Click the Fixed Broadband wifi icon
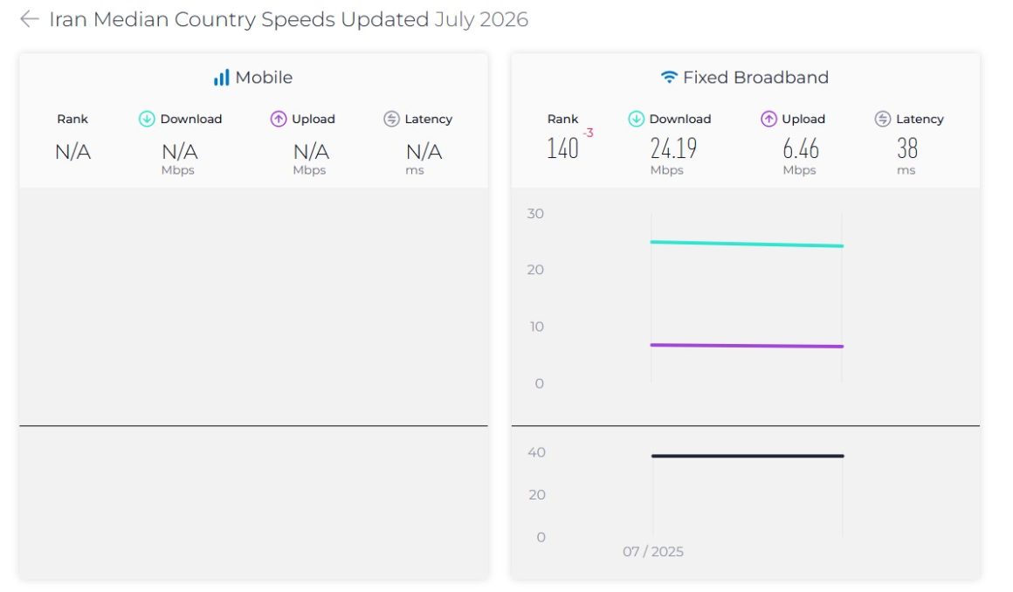1013x592 pixels. click(669, 78)
